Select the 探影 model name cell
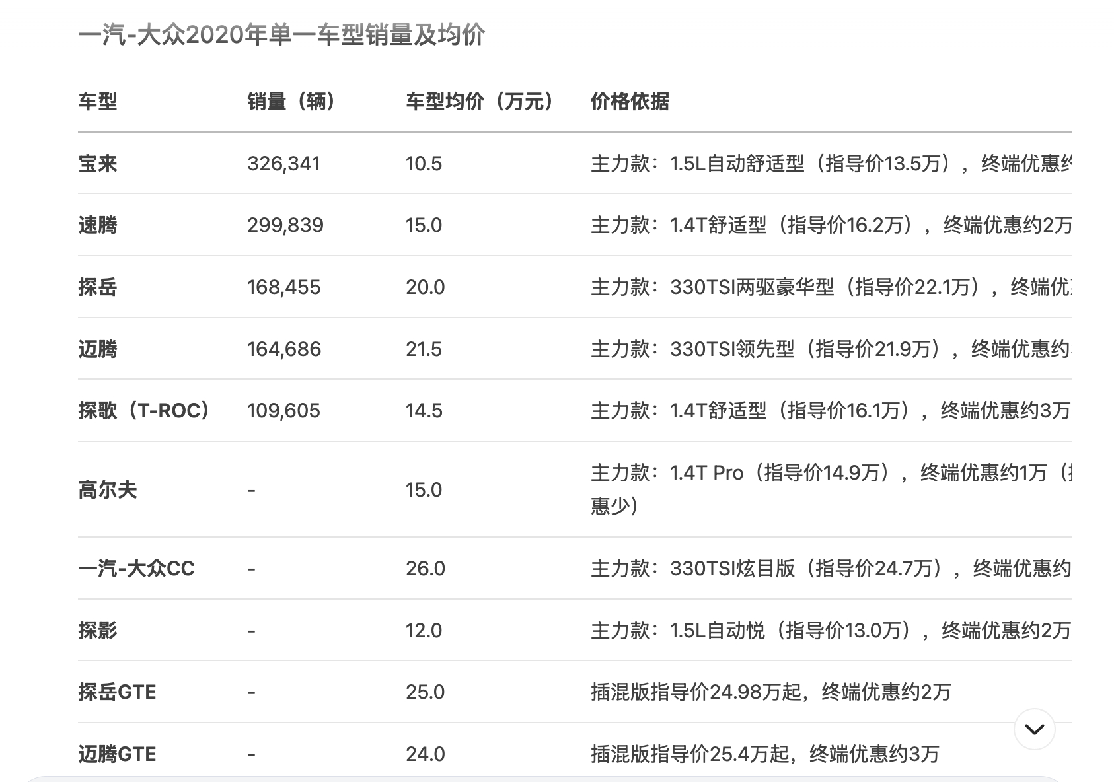Image resolution: width=1114 pixels, height=782 pixels. click(98, 631)
